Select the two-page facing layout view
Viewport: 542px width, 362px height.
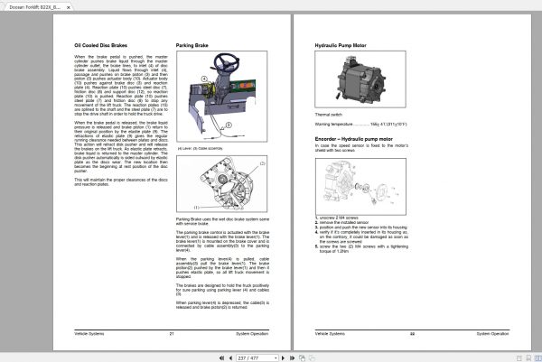pyautogui.click(x=538, y=358)
